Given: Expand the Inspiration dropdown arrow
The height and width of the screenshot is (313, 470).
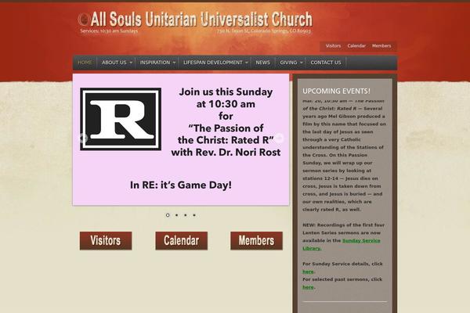Looking at the screenshot, I should pos(174,63).
